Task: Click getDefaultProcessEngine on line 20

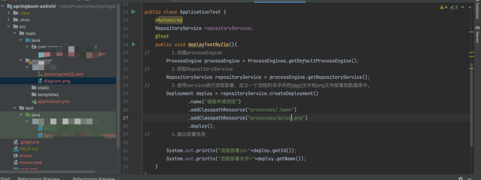Action: pyautogui.click(x=320, y=60)
